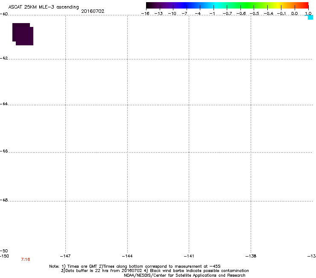Click the -150 longitude label

pos(4,256)
